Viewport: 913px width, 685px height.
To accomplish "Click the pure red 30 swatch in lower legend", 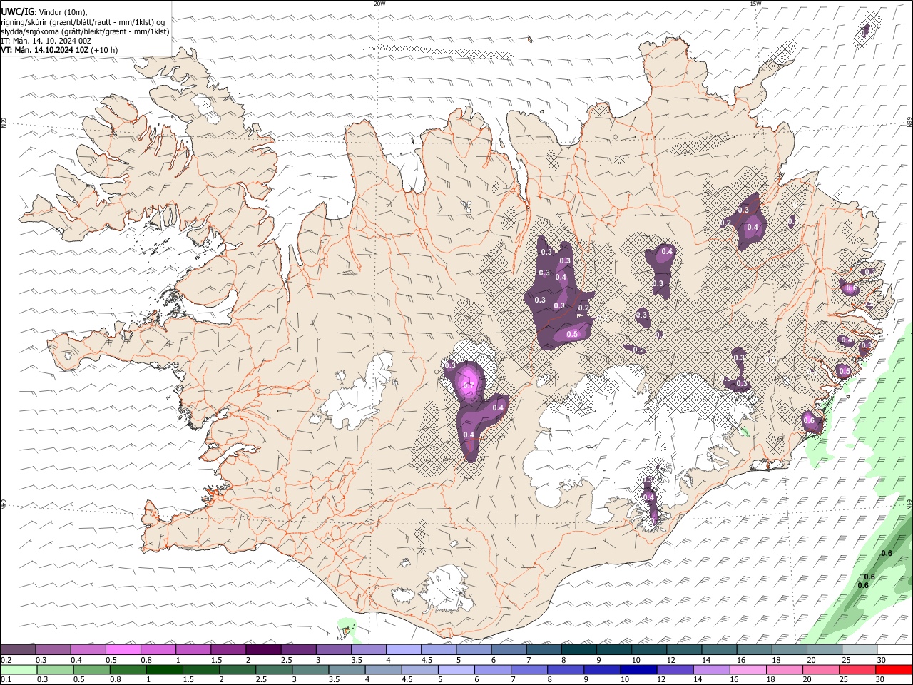I will click(894, 670).
